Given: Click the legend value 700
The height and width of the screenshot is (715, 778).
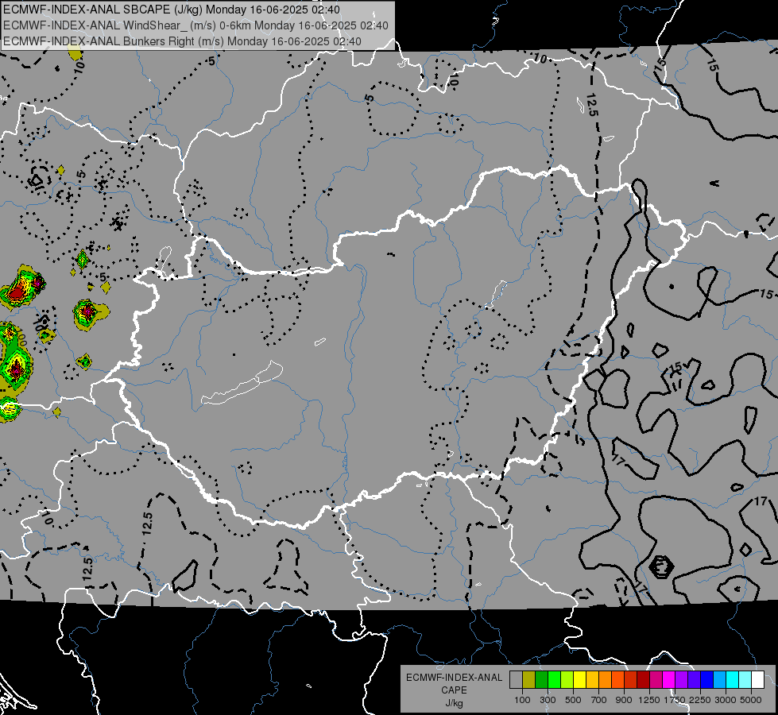Looking at the screenshot, I should tap(598, 700).
